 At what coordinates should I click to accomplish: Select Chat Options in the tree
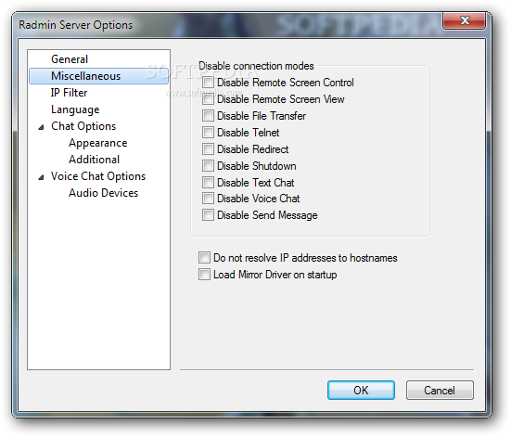click(x=83, y=126)
